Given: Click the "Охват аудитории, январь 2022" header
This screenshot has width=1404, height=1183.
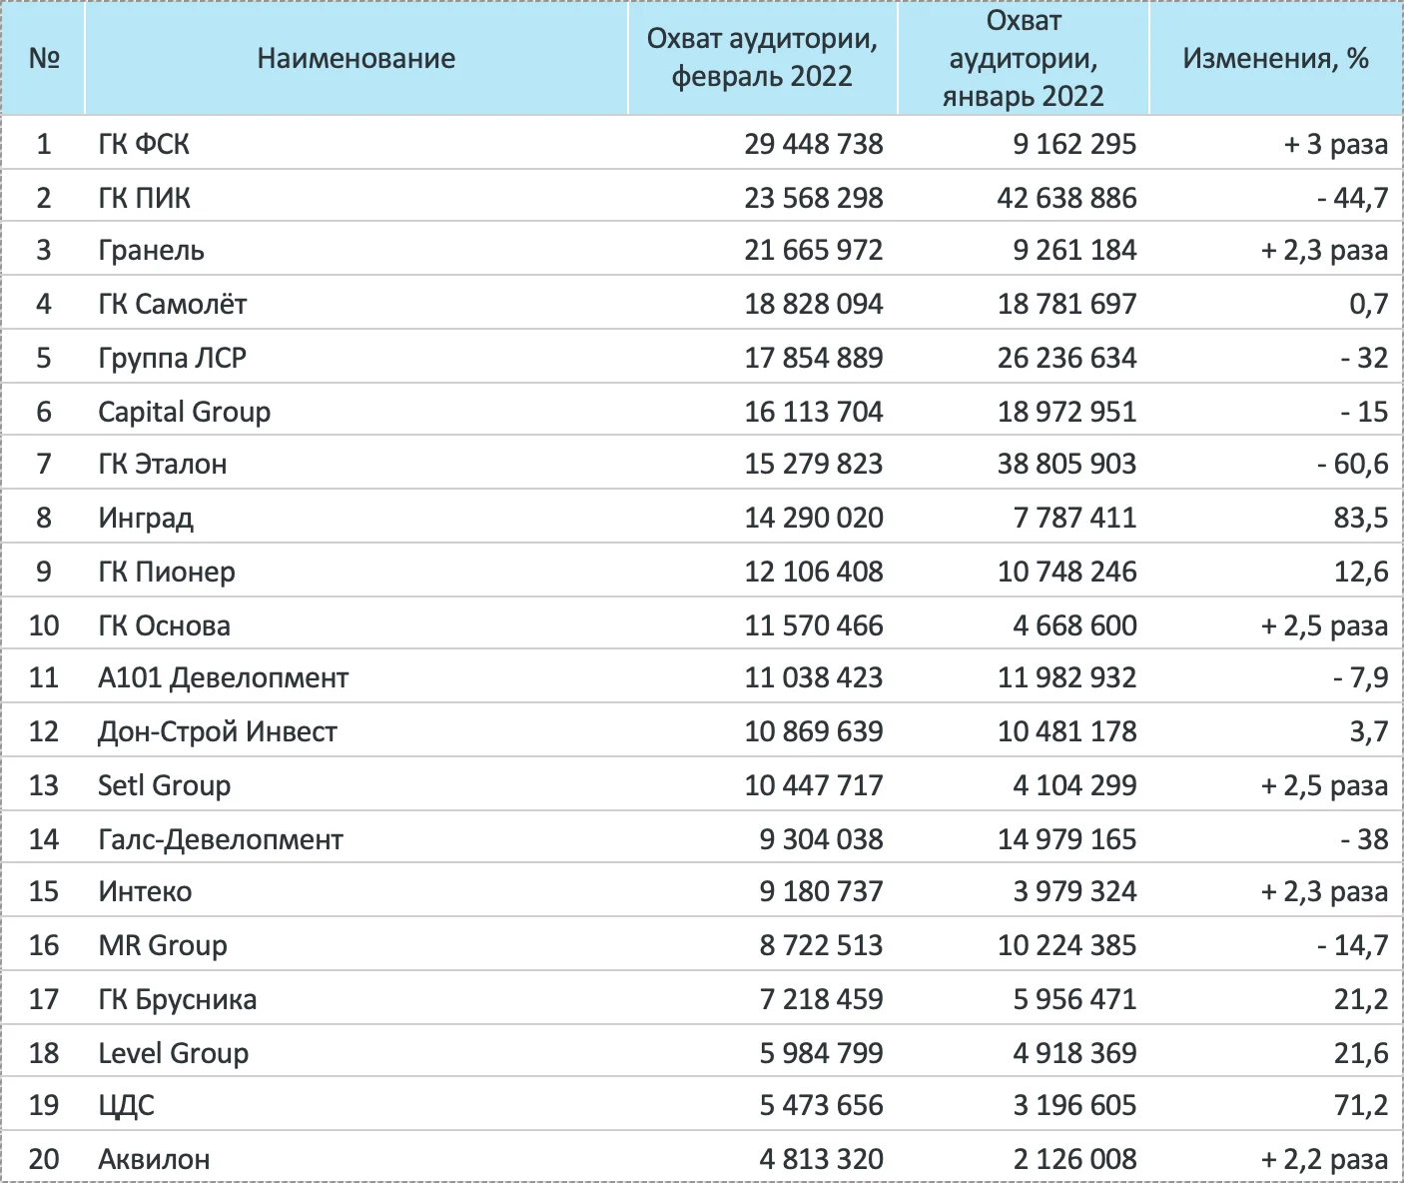Looking at the screenshot, I should pos(1023,58).
